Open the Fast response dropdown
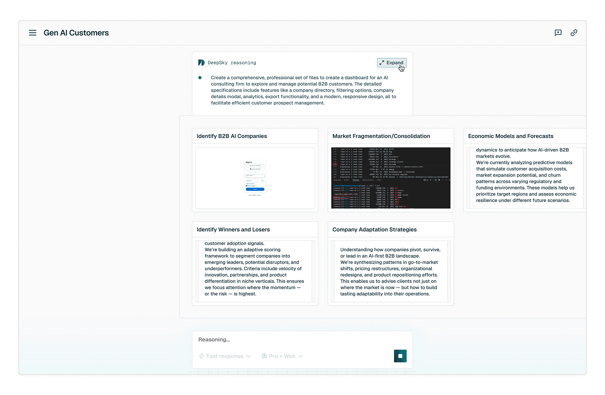Screen dimensions: 605x395 (225, 356)
